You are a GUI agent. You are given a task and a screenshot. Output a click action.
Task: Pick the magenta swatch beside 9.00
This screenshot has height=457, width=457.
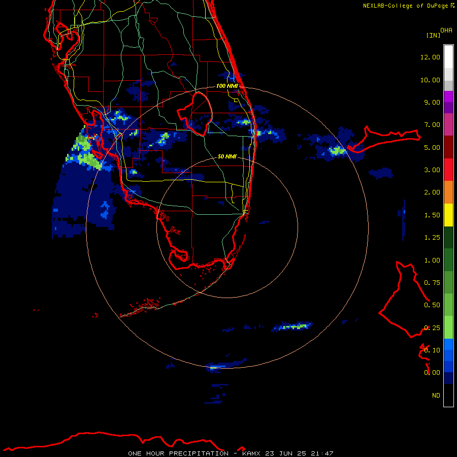tap(448, 96)
